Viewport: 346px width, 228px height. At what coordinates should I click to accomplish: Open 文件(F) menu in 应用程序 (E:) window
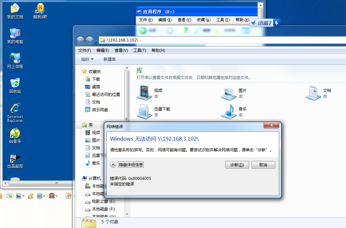point(146,20)
